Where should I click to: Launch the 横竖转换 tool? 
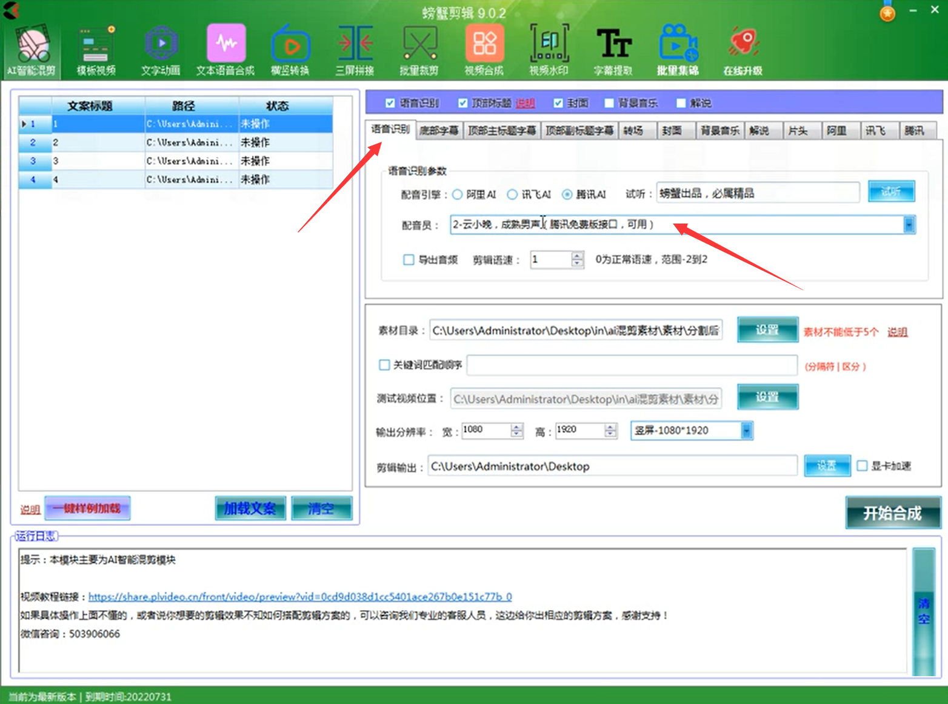(x=290, y=51)
